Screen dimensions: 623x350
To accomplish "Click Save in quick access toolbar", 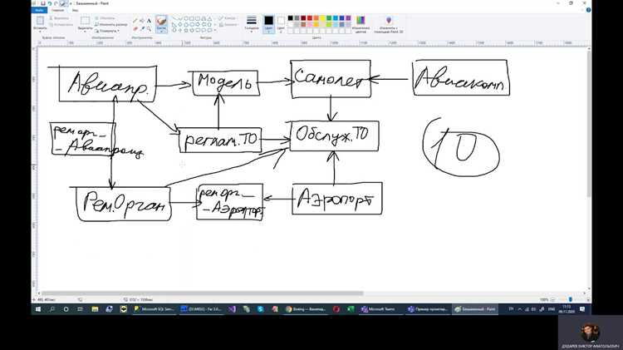I will tap(43, 3).
